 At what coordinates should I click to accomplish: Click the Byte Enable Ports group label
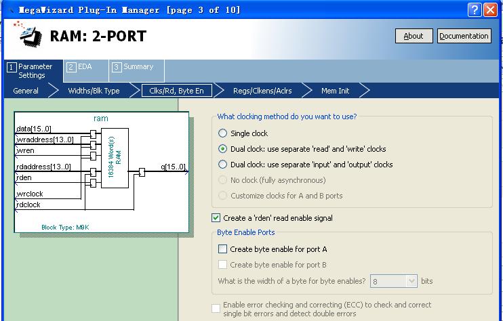[245, 232]
